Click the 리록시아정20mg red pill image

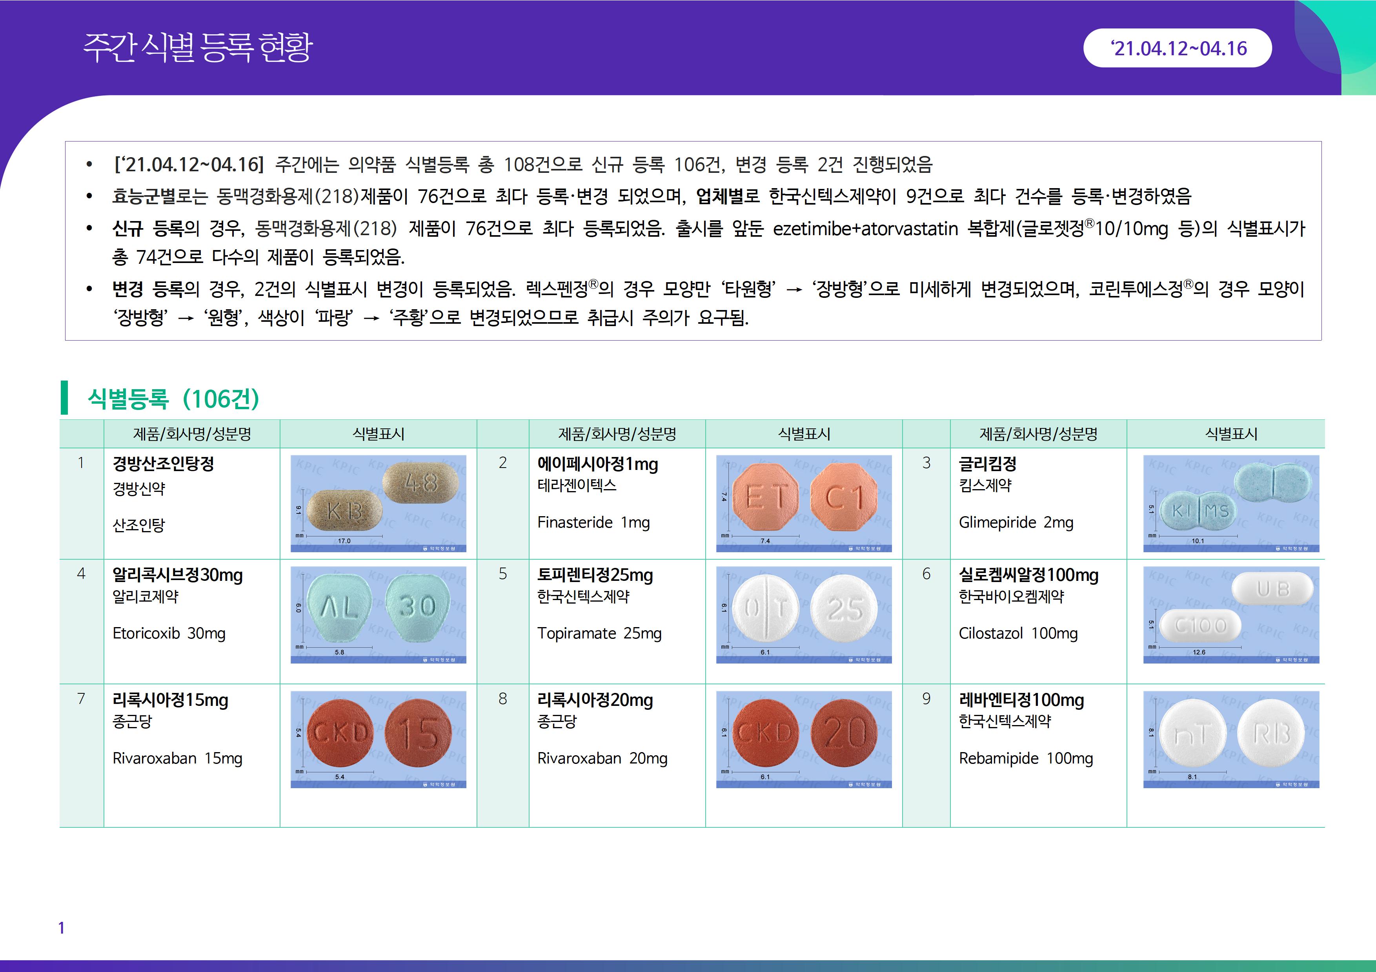click(x=803, y=739)
